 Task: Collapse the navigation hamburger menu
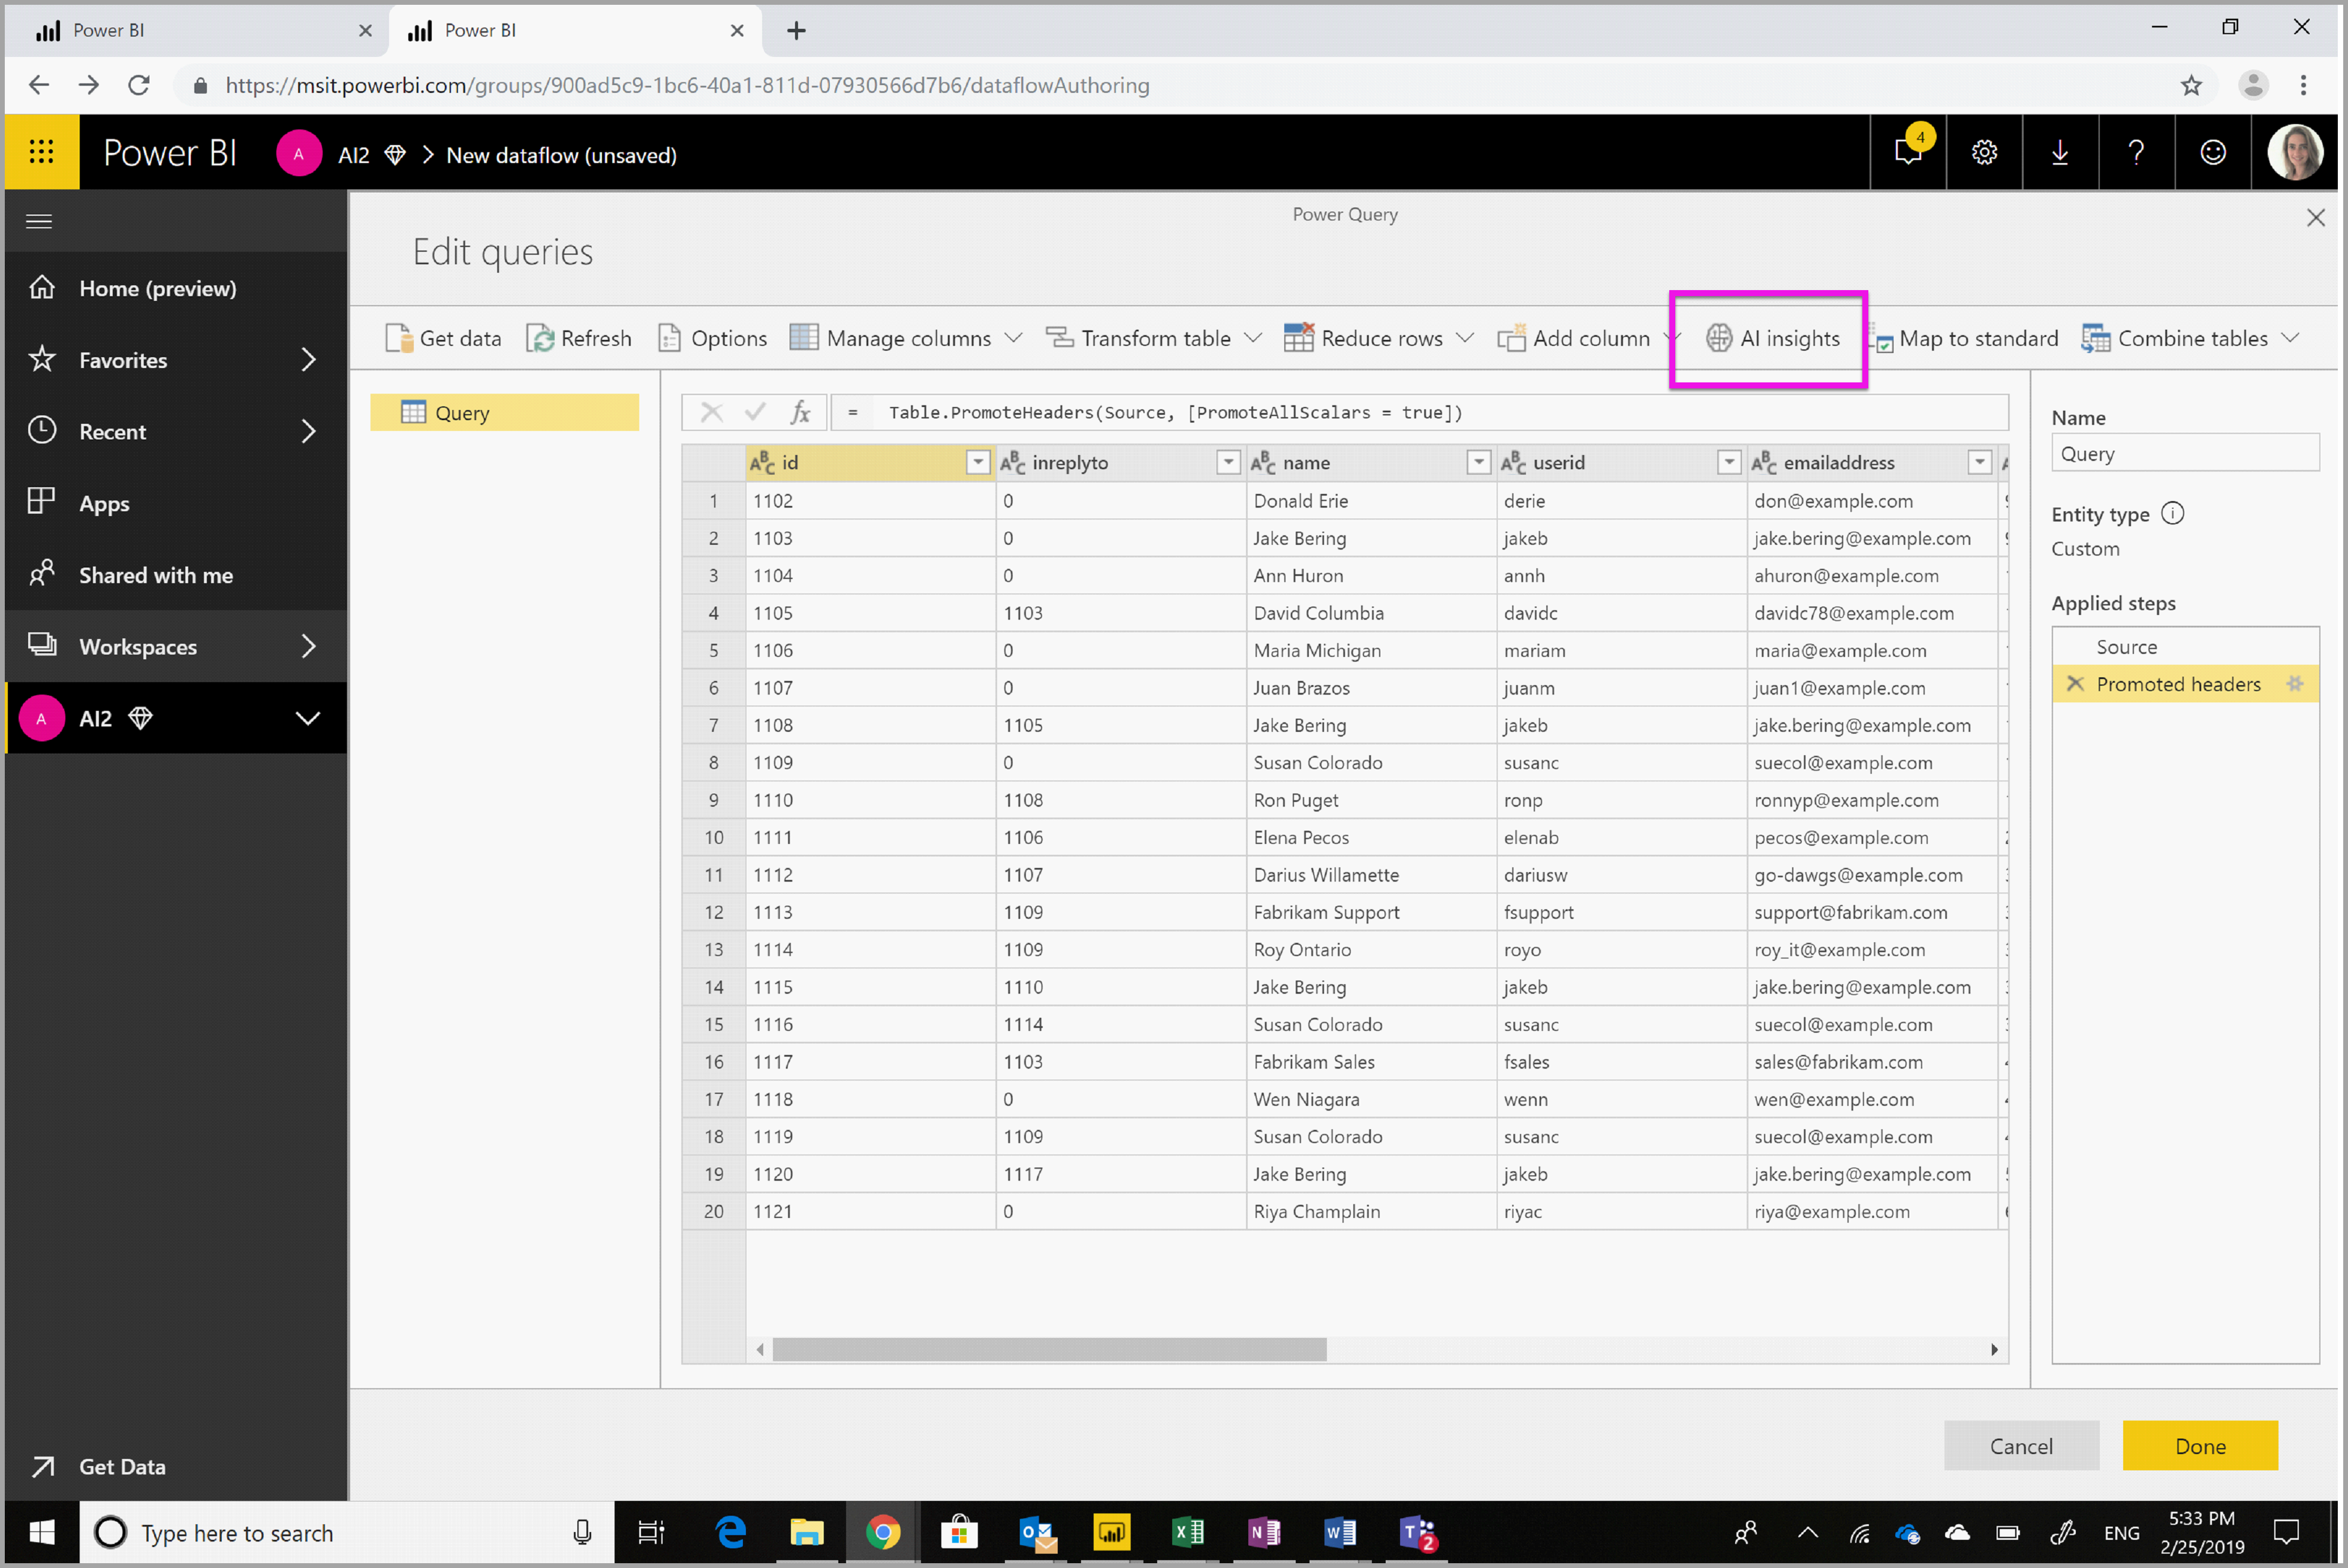pos(39,221)
